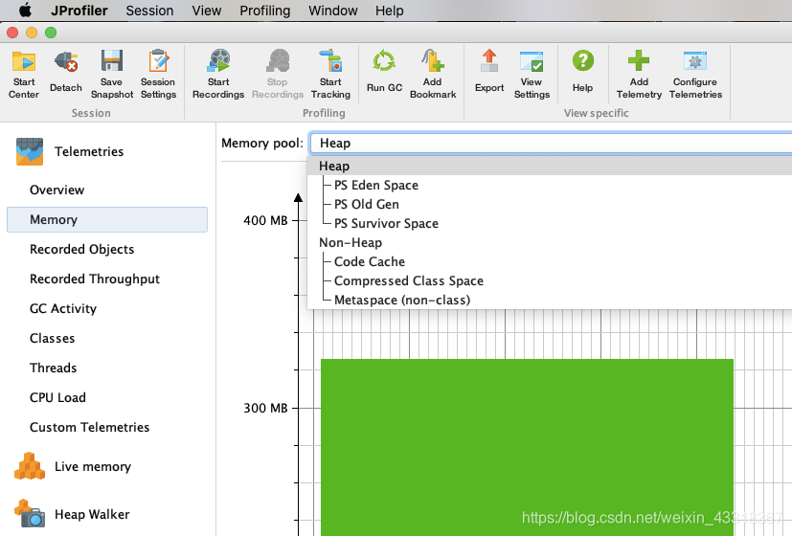The height and width of the screenshot is (536, 792).
Task: Open the Start Center
Action: click(24, 75)
